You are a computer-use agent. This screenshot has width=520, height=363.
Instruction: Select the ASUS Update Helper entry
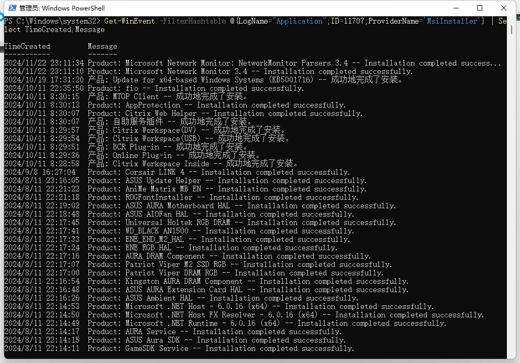209,180
